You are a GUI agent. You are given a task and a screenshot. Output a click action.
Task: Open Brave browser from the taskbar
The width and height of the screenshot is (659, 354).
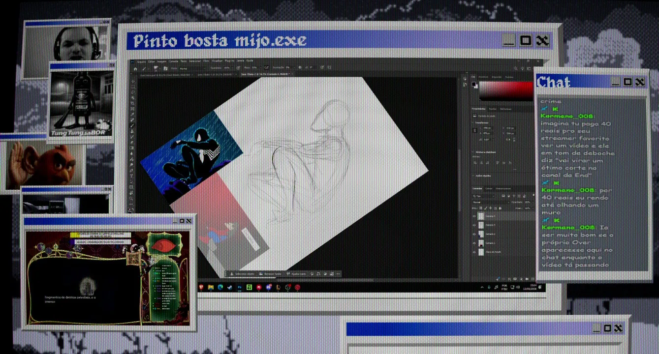tap(201, 287)
